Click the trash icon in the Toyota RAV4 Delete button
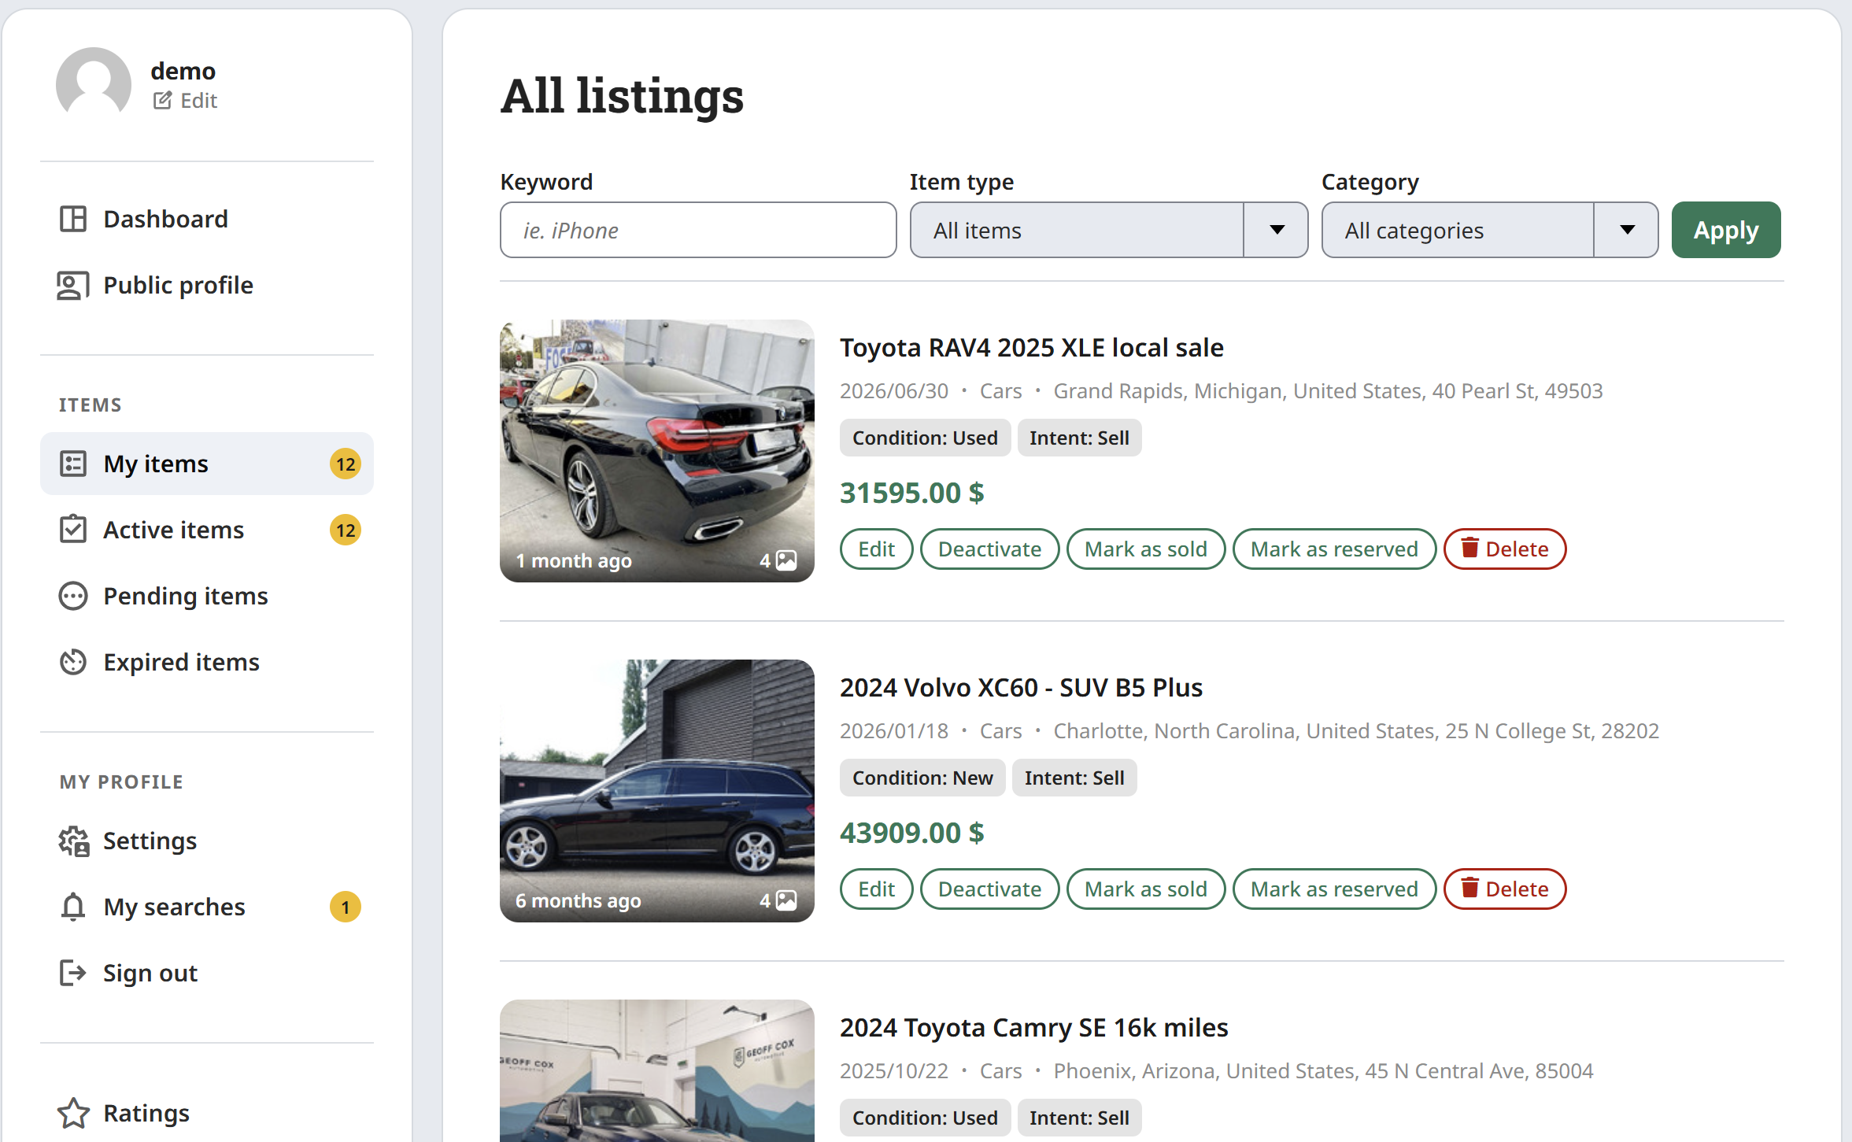Image resolution: width=1852 pixels, height=1142 pixels. tap(1469, 548)
